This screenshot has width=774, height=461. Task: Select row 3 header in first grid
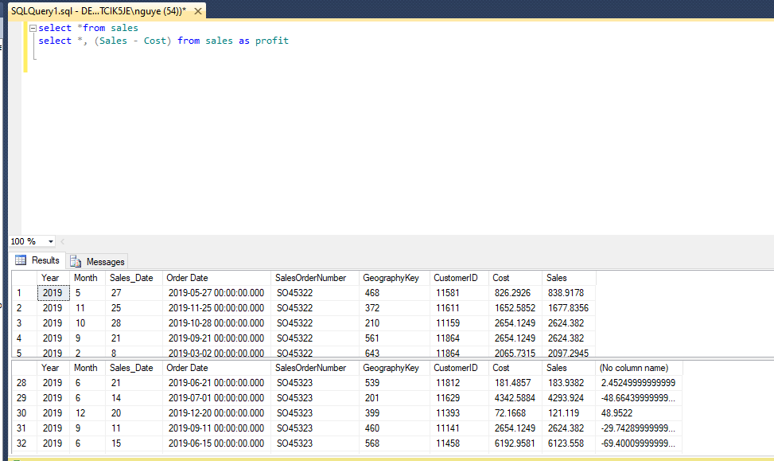tap(24, 323)
